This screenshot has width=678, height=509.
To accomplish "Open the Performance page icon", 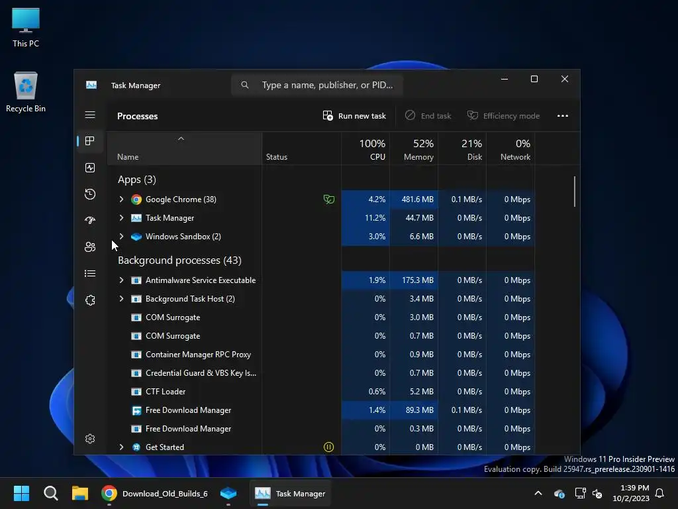I will (x=90, y=168).
